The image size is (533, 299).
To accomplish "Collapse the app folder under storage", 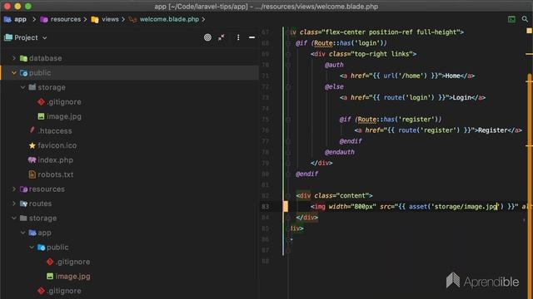I will [x=22, y=233].
